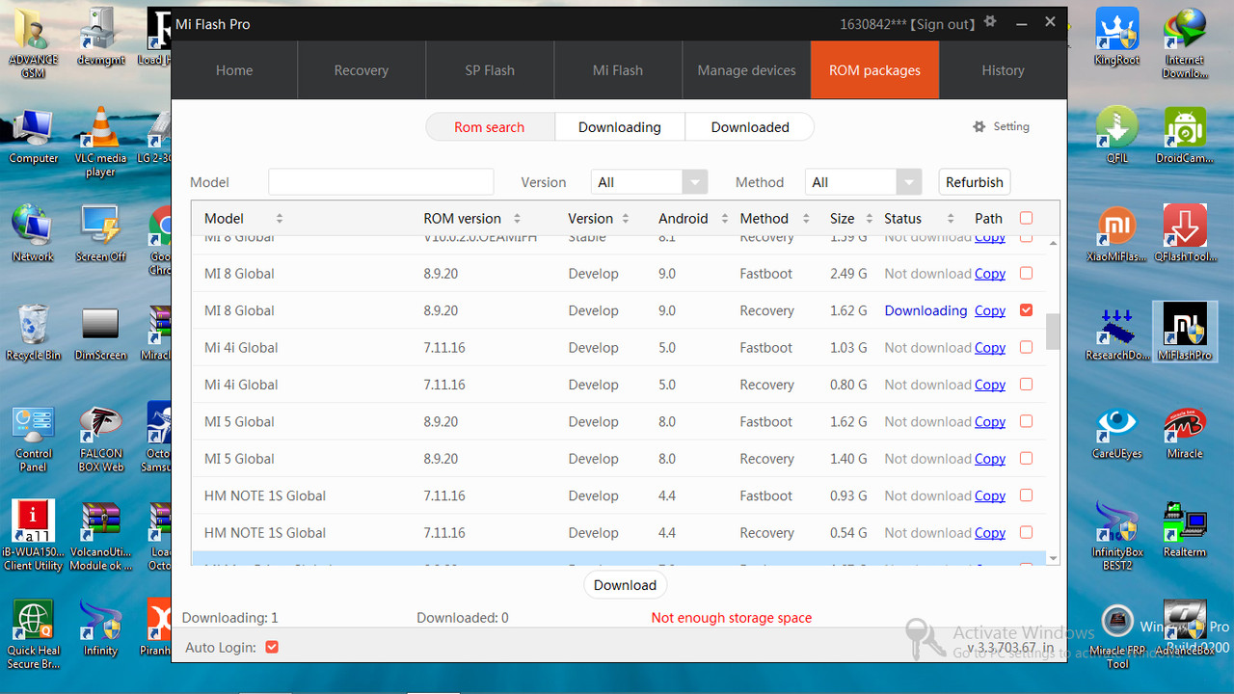Viewport: 1234px width, 694px height.
Task: Show the Downloaded list
Action: point(750,127)
